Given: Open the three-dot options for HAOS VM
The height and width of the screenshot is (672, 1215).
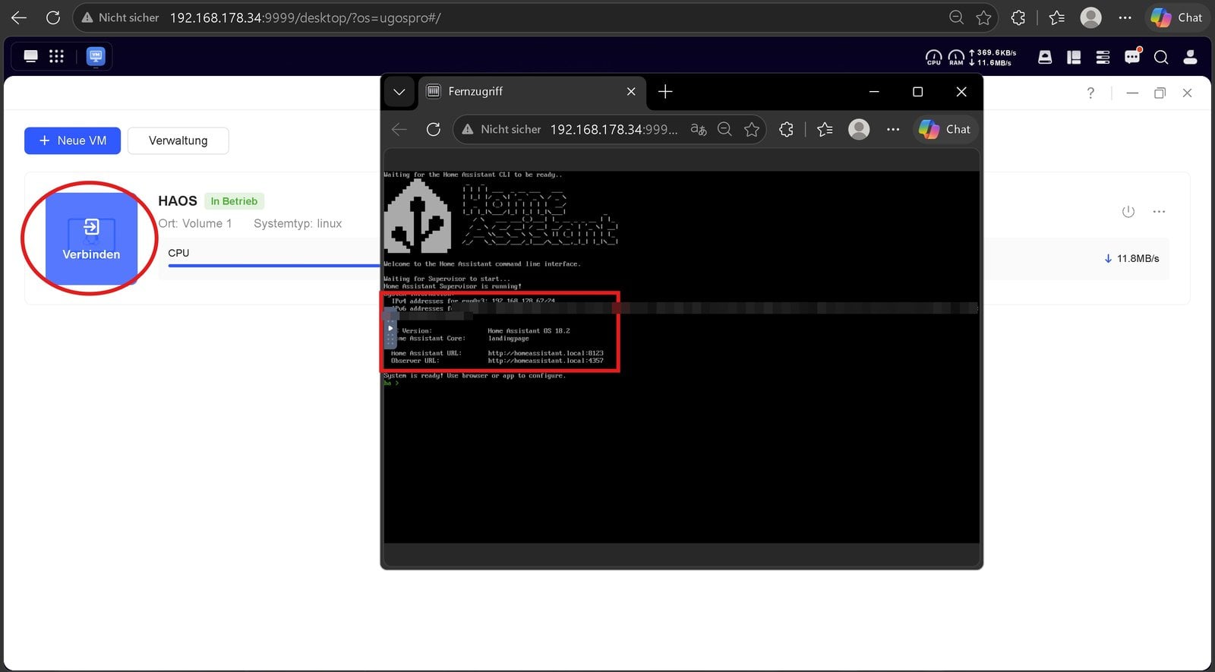Looking at the screenshot, I should pyautogui.click(x=1159, y=212).
